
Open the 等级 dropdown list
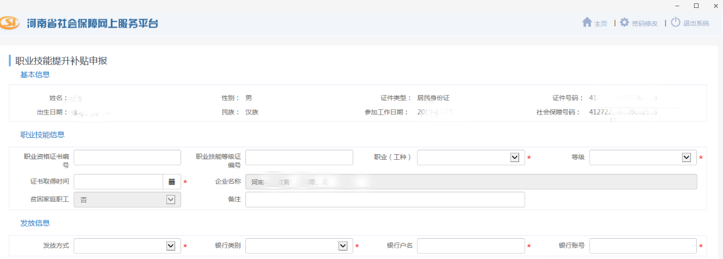686,158
